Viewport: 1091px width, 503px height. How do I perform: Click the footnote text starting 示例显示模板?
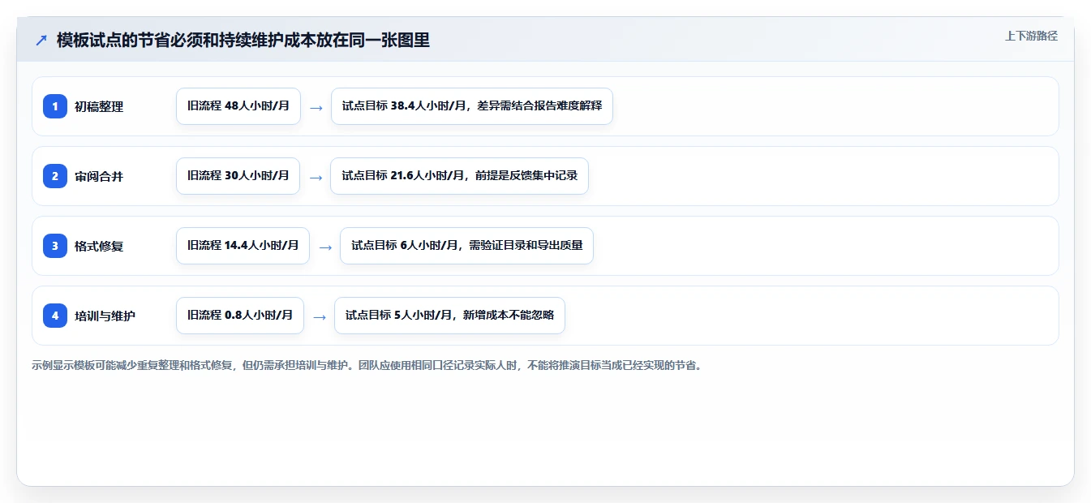367,365
